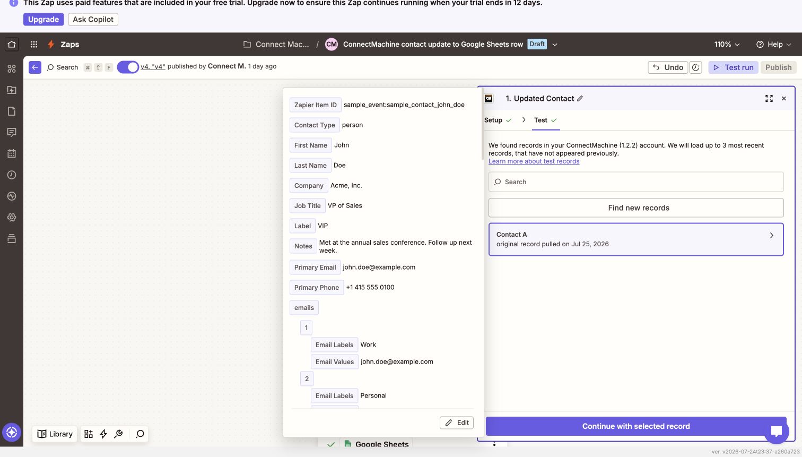The image size is (802, 457).
Task: Select the Zapier Item ID field label
Action: pyautogui.click(x=315, y=105)
